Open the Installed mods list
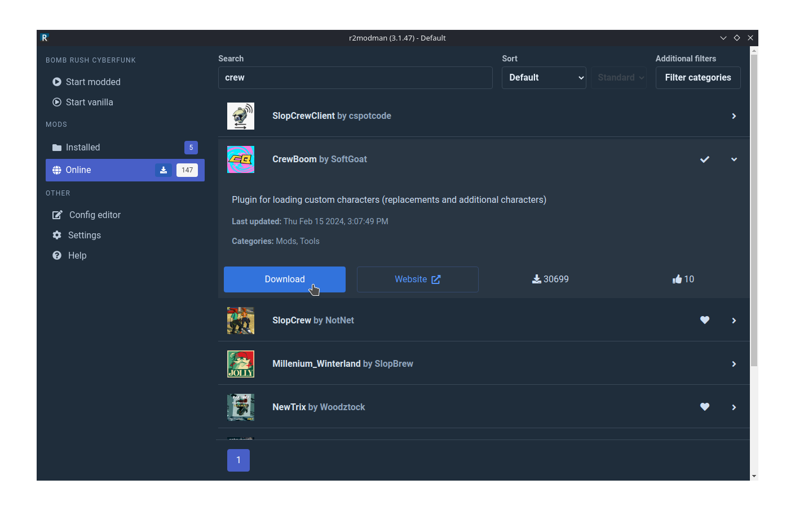The height and width of the screenshot is (524, 795). [125, 148]
